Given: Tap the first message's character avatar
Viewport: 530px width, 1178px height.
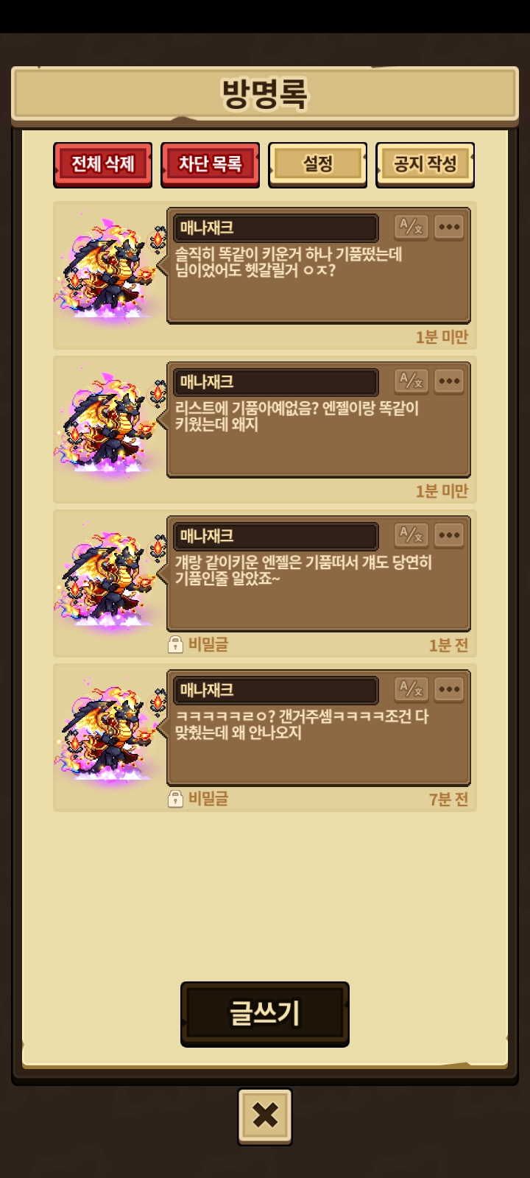Looking at the screenshot, I should point(110,269).
